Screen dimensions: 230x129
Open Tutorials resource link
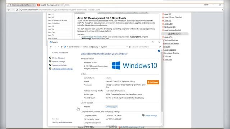168,56
